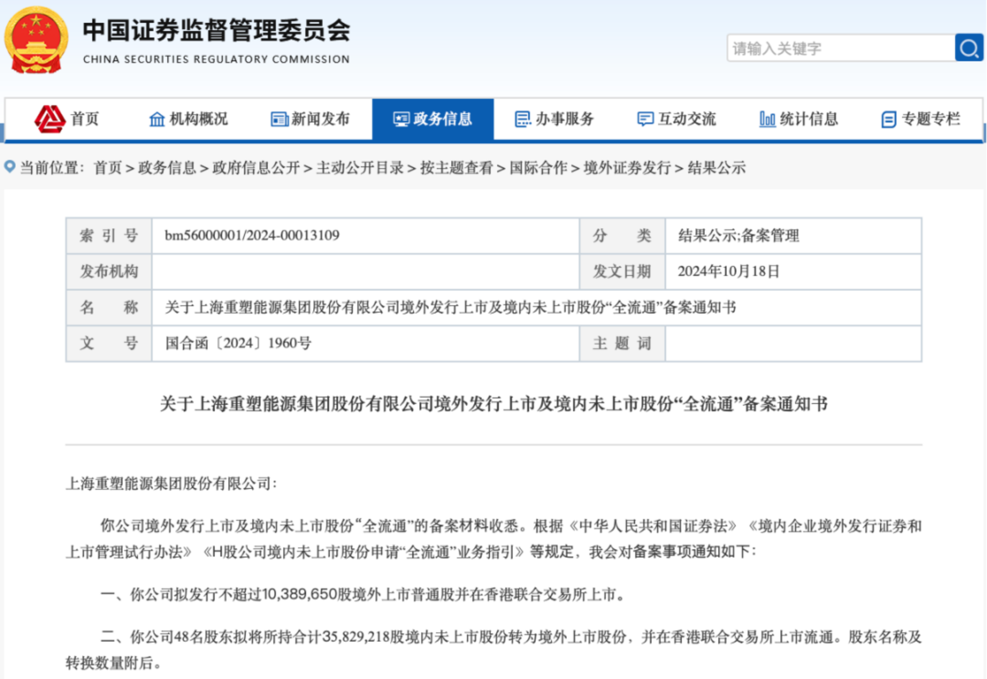Follow the 境外证券发行 breadcrumb link
Image resolution: width=987 pixels, height=679 pixels.
(x=626, y=168)
